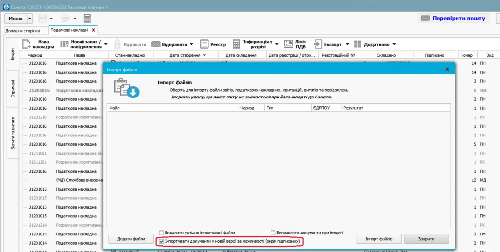Click Інформація у розрізі calculator icon
This screenshot has width=500, height=252.
236,44
